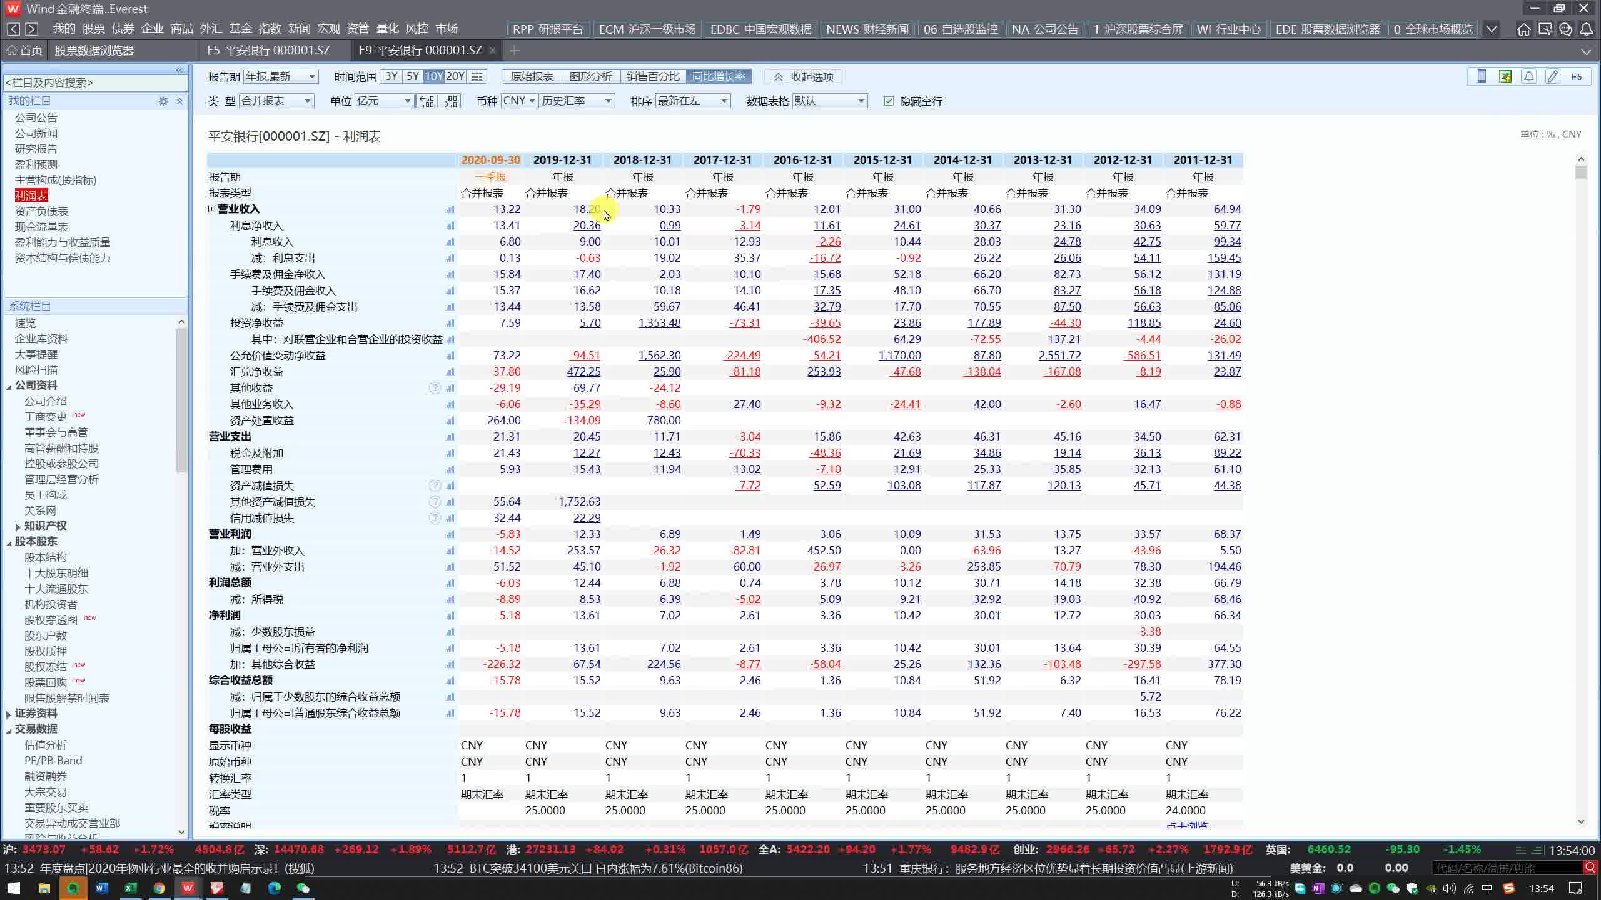Screen dimensions: 1601x900
Task: Click the alert bell icon in report toolbar
Action: (x=1529, y=76)
